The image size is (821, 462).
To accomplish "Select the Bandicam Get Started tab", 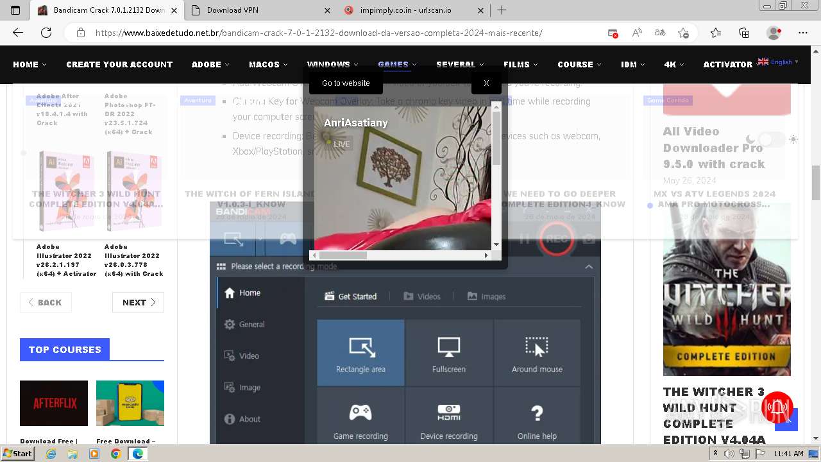I will click(x=350, y=296).
